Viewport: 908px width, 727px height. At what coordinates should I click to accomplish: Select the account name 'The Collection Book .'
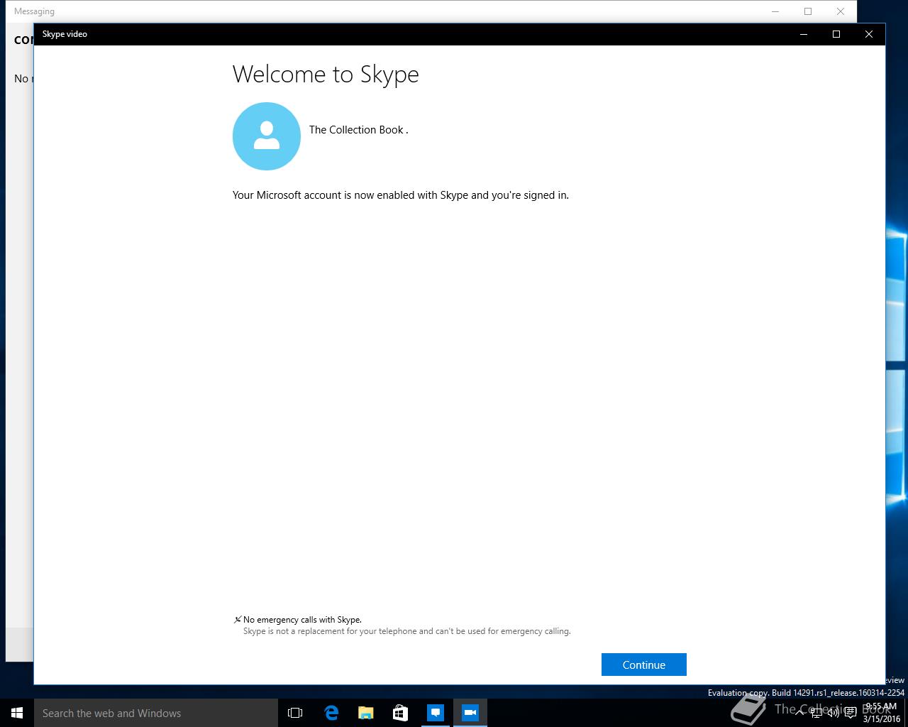pos(358,130)
